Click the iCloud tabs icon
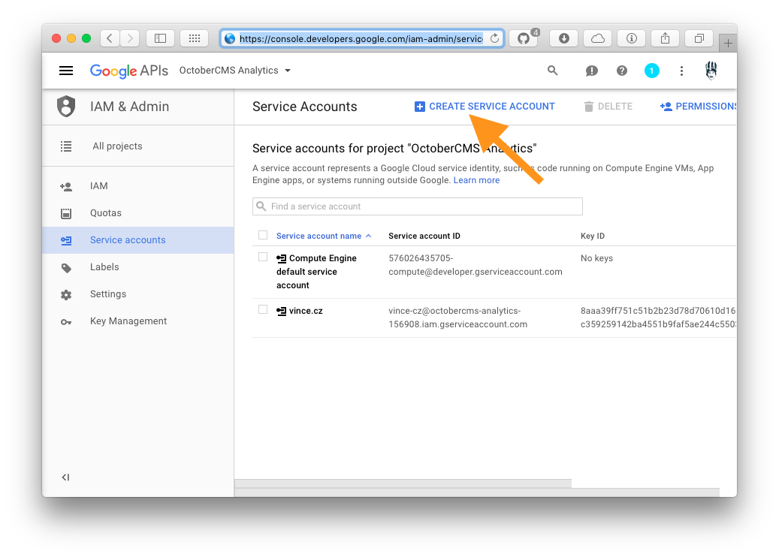779x557 pixels. (x=598, y=38)
